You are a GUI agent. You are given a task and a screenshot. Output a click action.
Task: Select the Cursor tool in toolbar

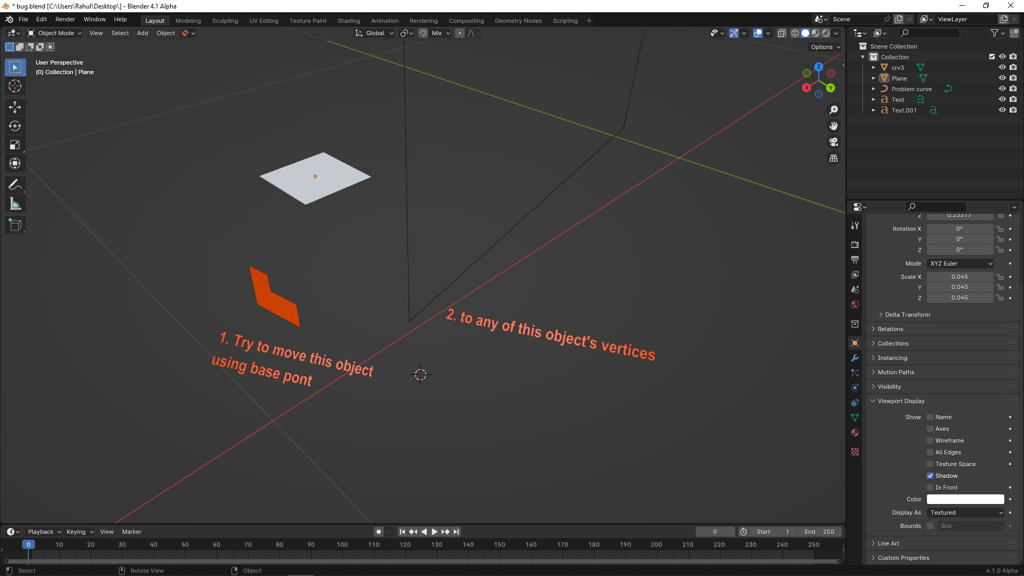click(15, 86)
